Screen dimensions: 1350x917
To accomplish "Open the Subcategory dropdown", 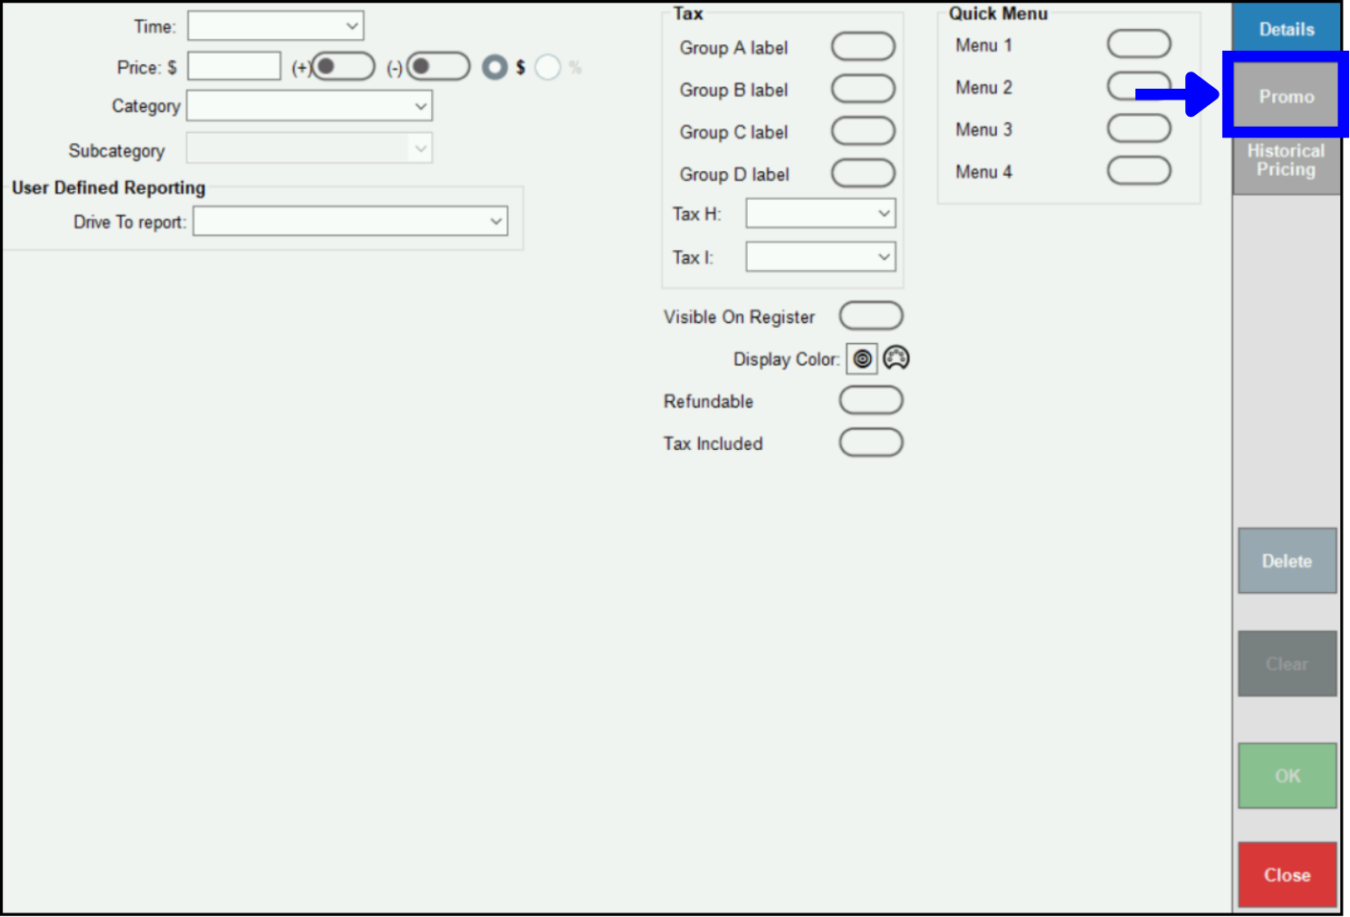I will click(x=310, y=148).
